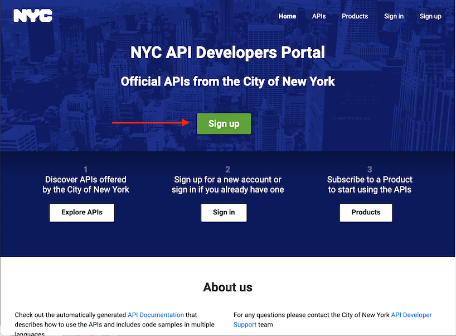Click the green Sign up button

pos(224,124)
